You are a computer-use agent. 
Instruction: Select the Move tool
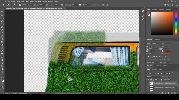(2, 12)
